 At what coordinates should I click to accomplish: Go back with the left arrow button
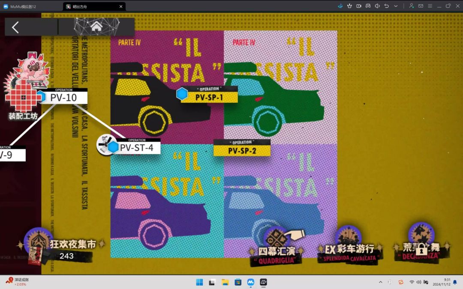pos(15,27)
